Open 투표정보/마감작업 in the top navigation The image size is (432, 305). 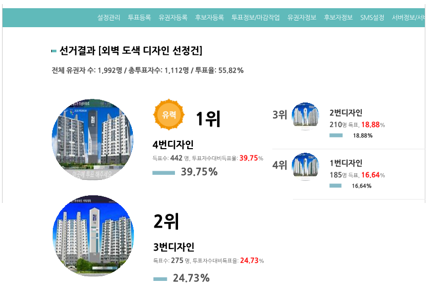256,17
